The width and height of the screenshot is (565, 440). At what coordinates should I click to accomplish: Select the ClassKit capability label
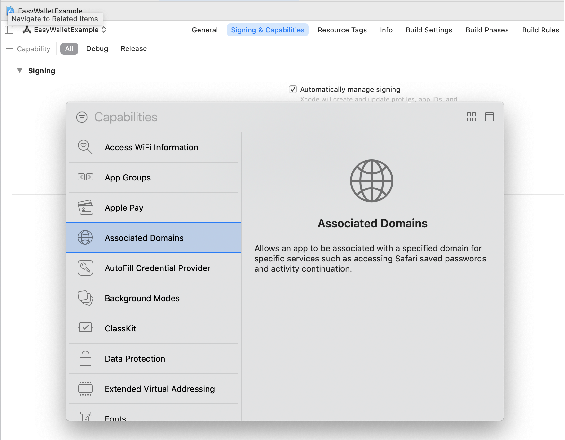[120, 329]
